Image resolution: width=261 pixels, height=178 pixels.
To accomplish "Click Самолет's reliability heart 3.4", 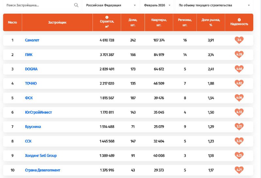I will 239,40.
